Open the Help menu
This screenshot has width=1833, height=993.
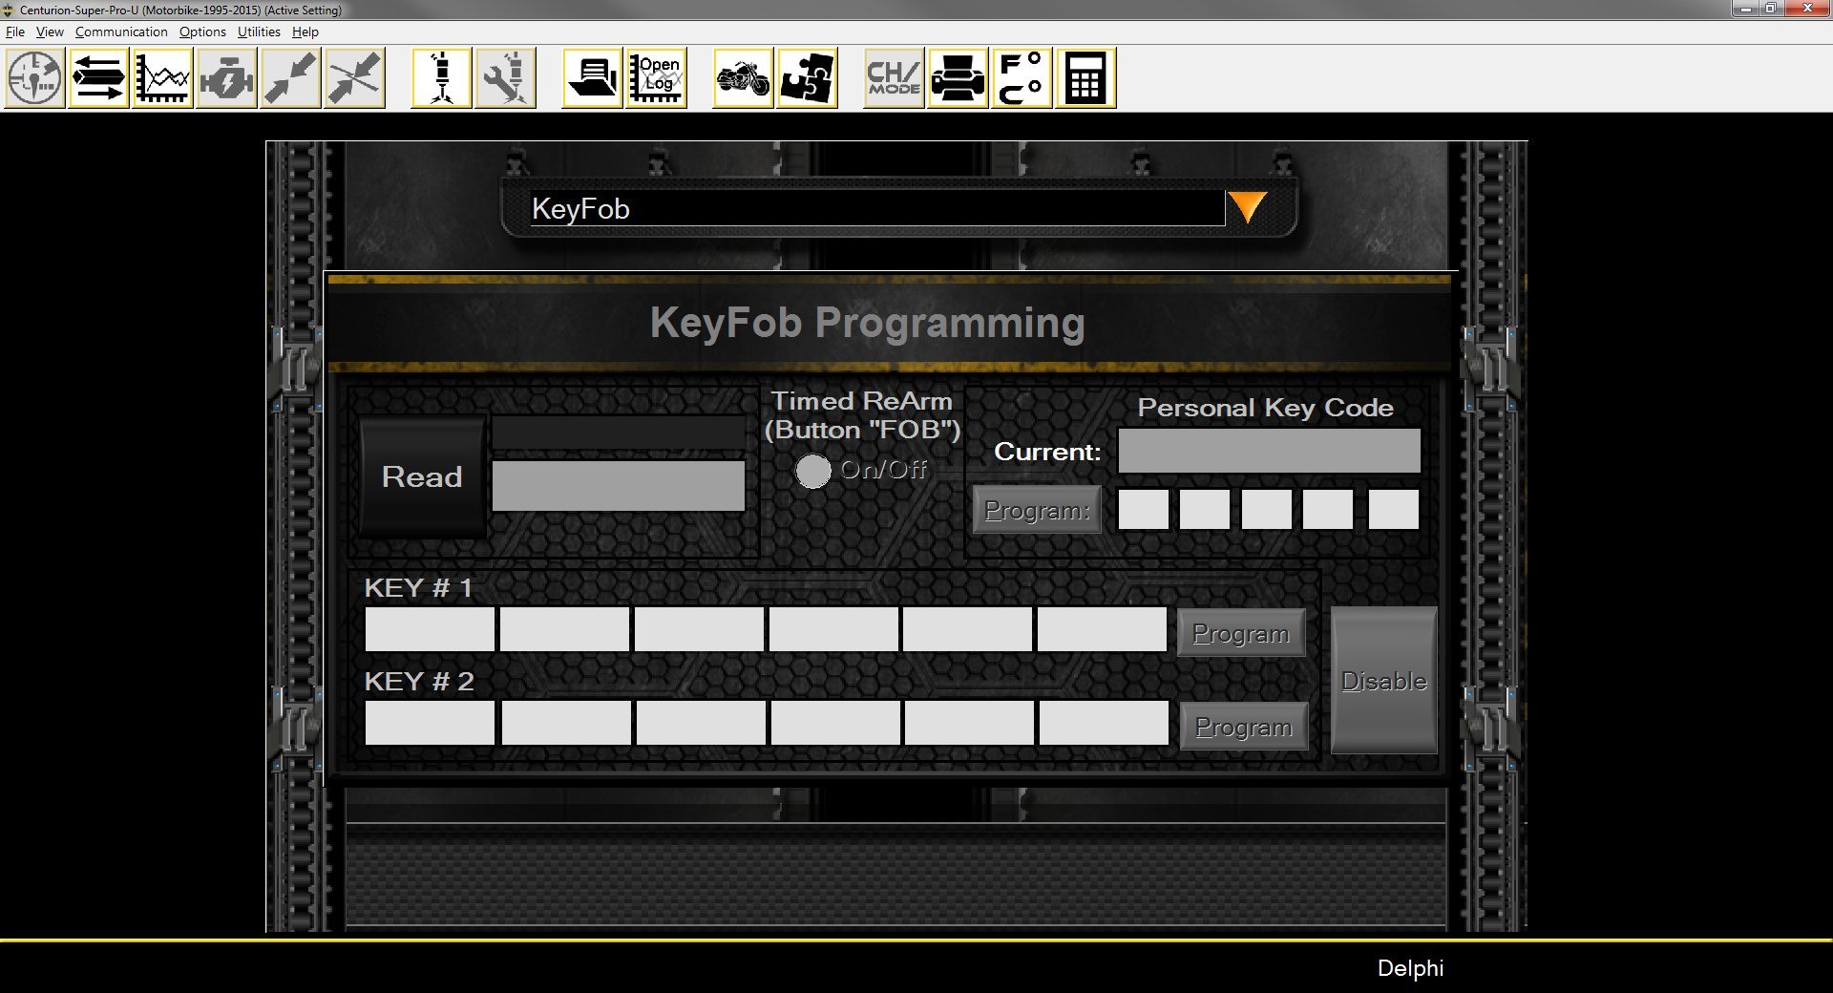point(305,32)
